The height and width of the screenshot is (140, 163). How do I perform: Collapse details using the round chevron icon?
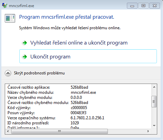click(x=8, y=73)
